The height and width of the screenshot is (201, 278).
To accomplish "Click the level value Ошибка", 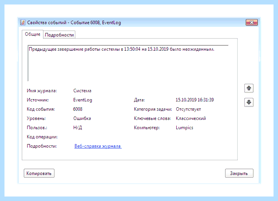I will tap(82, 118).
